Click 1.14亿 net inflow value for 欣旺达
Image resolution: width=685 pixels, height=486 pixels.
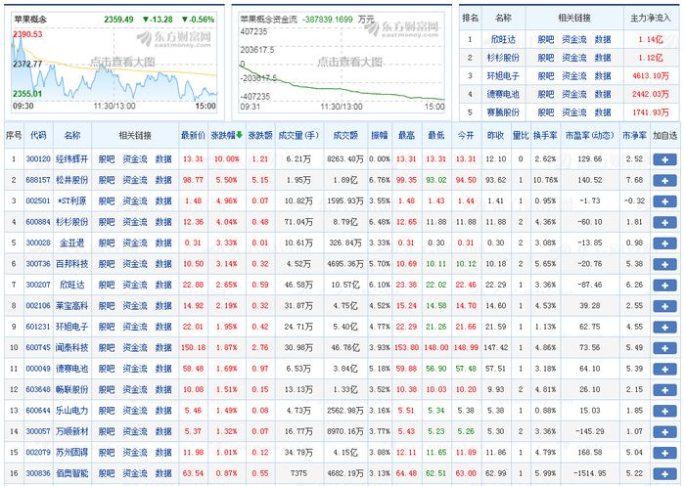pyautogui.click(x=651, y=39)
